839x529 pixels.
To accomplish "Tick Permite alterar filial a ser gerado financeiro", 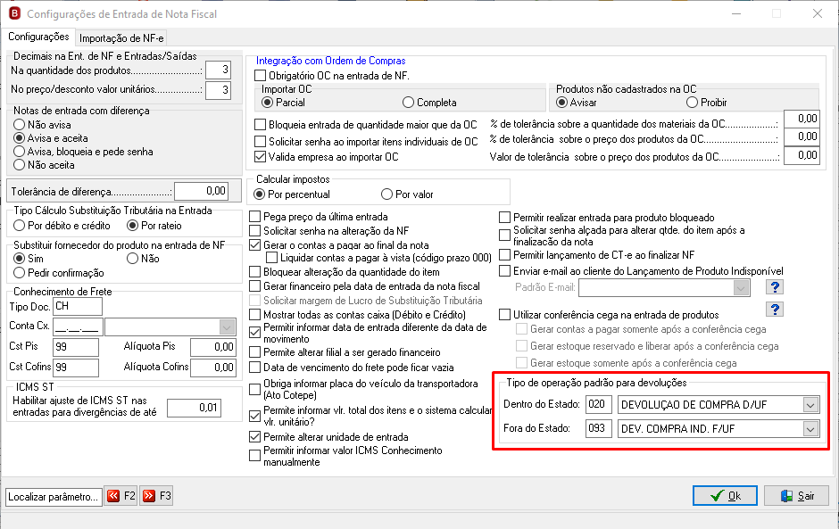I will click(254, 352).
